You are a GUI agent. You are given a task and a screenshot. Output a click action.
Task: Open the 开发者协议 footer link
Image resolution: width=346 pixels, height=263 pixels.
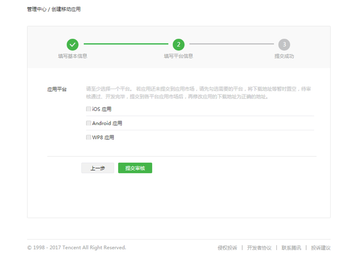tap(259, 248)
